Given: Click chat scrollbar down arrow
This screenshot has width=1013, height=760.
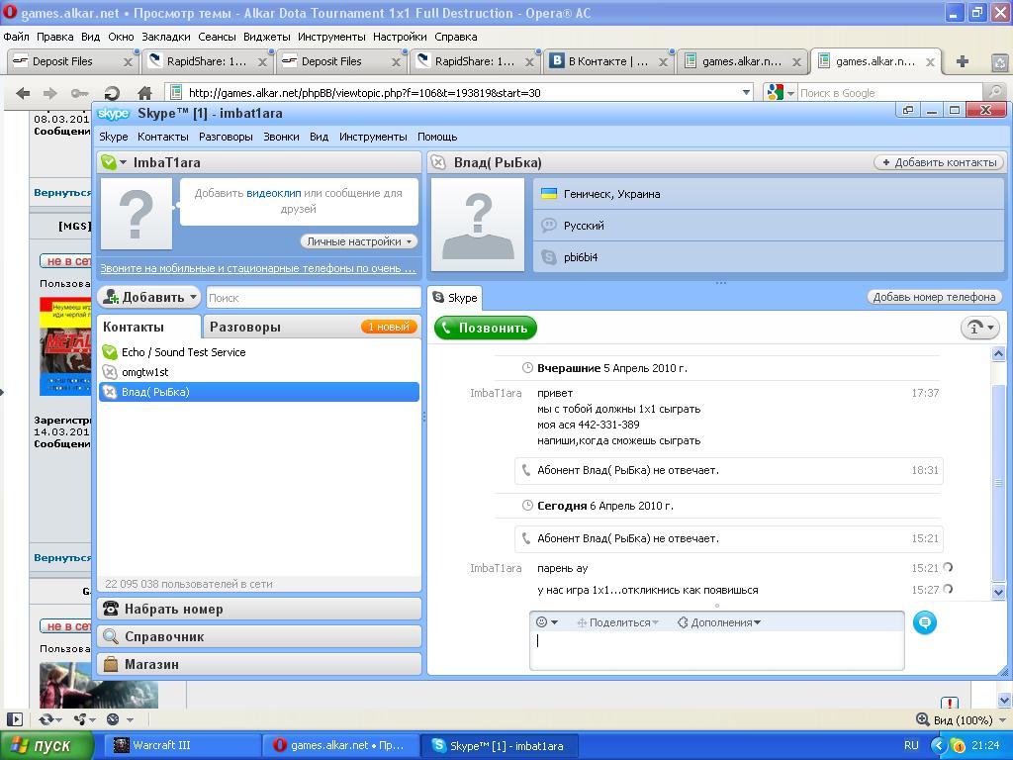Looking at the screenshot, I should pos(998,592).
